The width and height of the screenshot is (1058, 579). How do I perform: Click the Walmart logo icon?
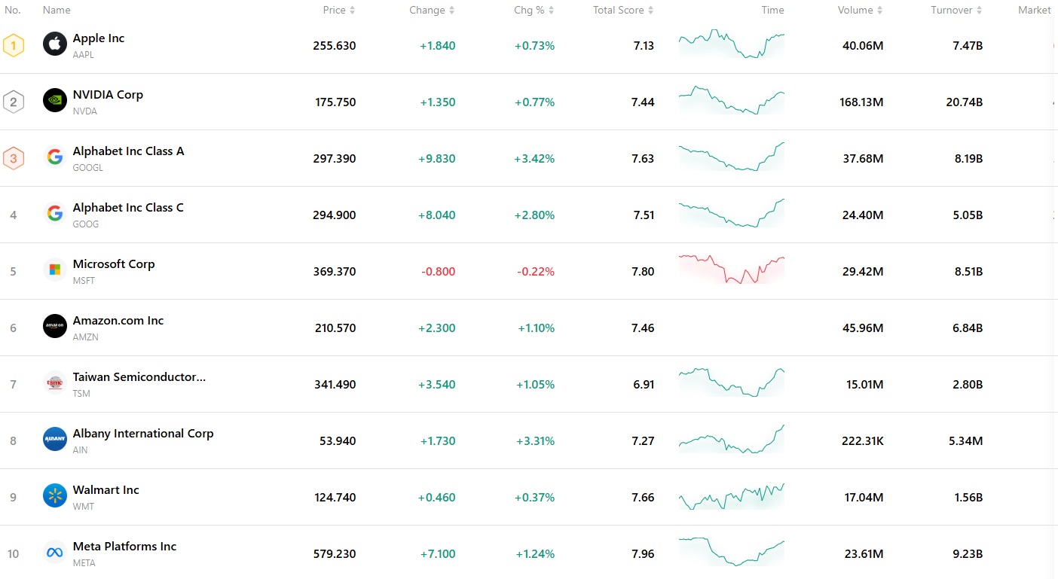tap(55, 496)
